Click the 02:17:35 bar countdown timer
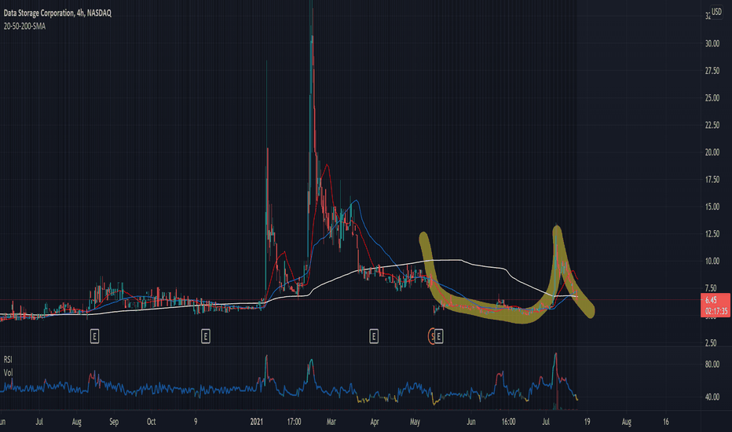732x432 pixels. 716,311
